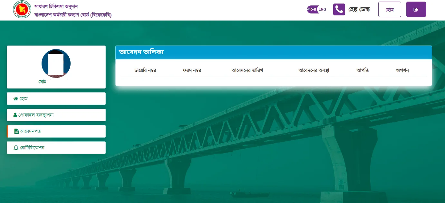Open প্রোফাইল ব্যবস্থাপনা in the sidebar
445x203 pixels.
point(56,115)
